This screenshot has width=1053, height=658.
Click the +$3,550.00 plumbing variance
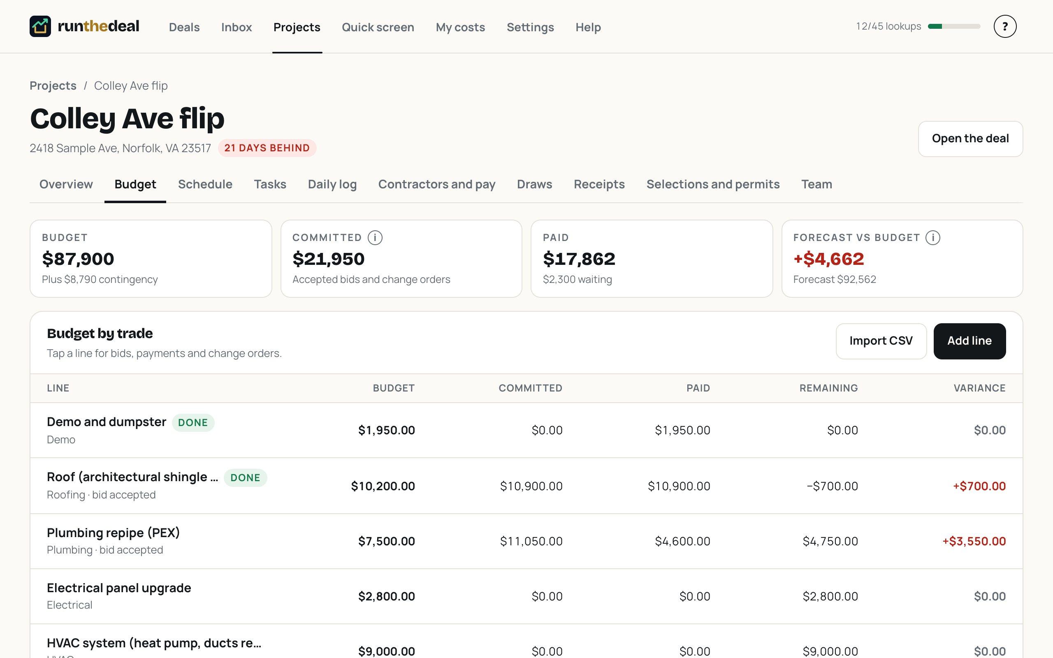click(x=974, y=541)
